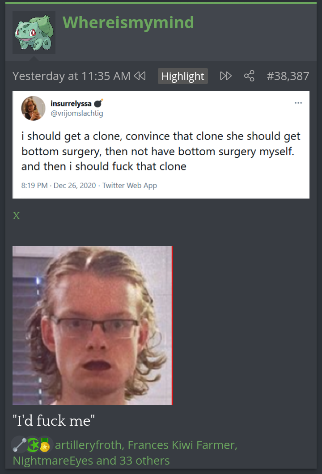Click the green star reaction icon
Screen dimensions: 322x474
pos(33,444)
